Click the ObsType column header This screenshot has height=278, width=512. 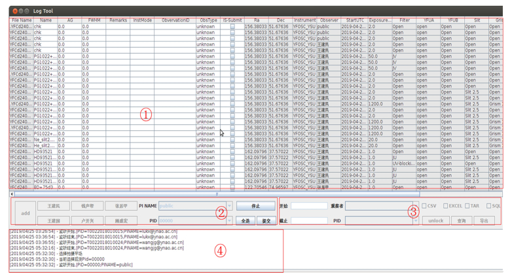pos(208,20)
